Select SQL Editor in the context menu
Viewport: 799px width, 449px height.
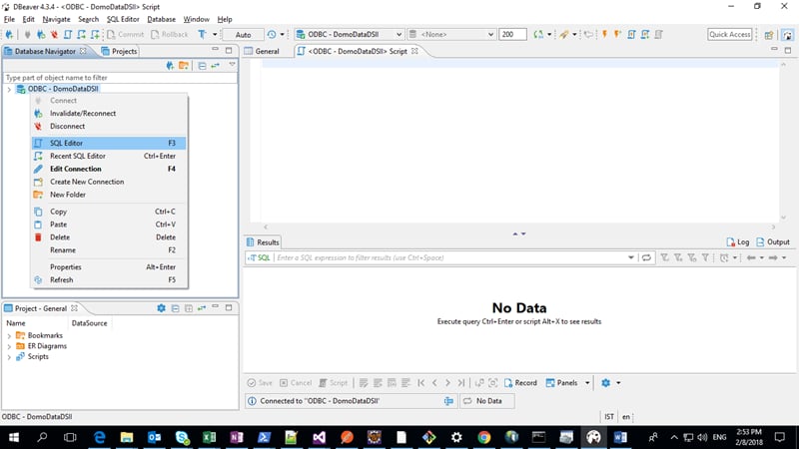point(109,143)
